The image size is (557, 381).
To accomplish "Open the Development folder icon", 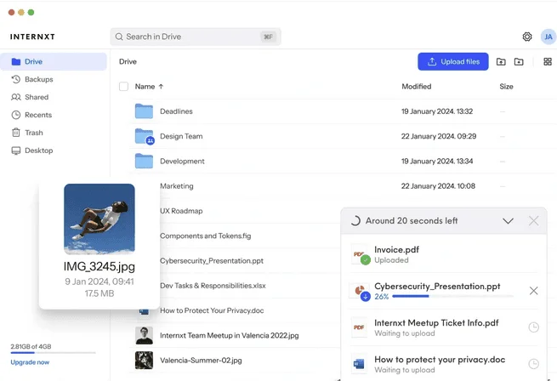I will pos(144,161).
